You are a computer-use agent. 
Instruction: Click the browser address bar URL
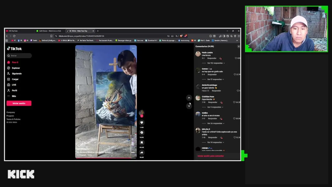[x=81, y=36]
